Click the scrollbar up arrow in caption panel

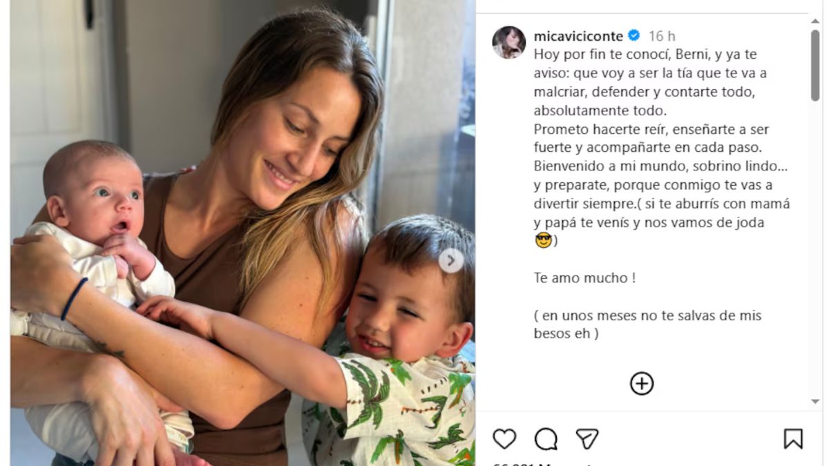815,21
